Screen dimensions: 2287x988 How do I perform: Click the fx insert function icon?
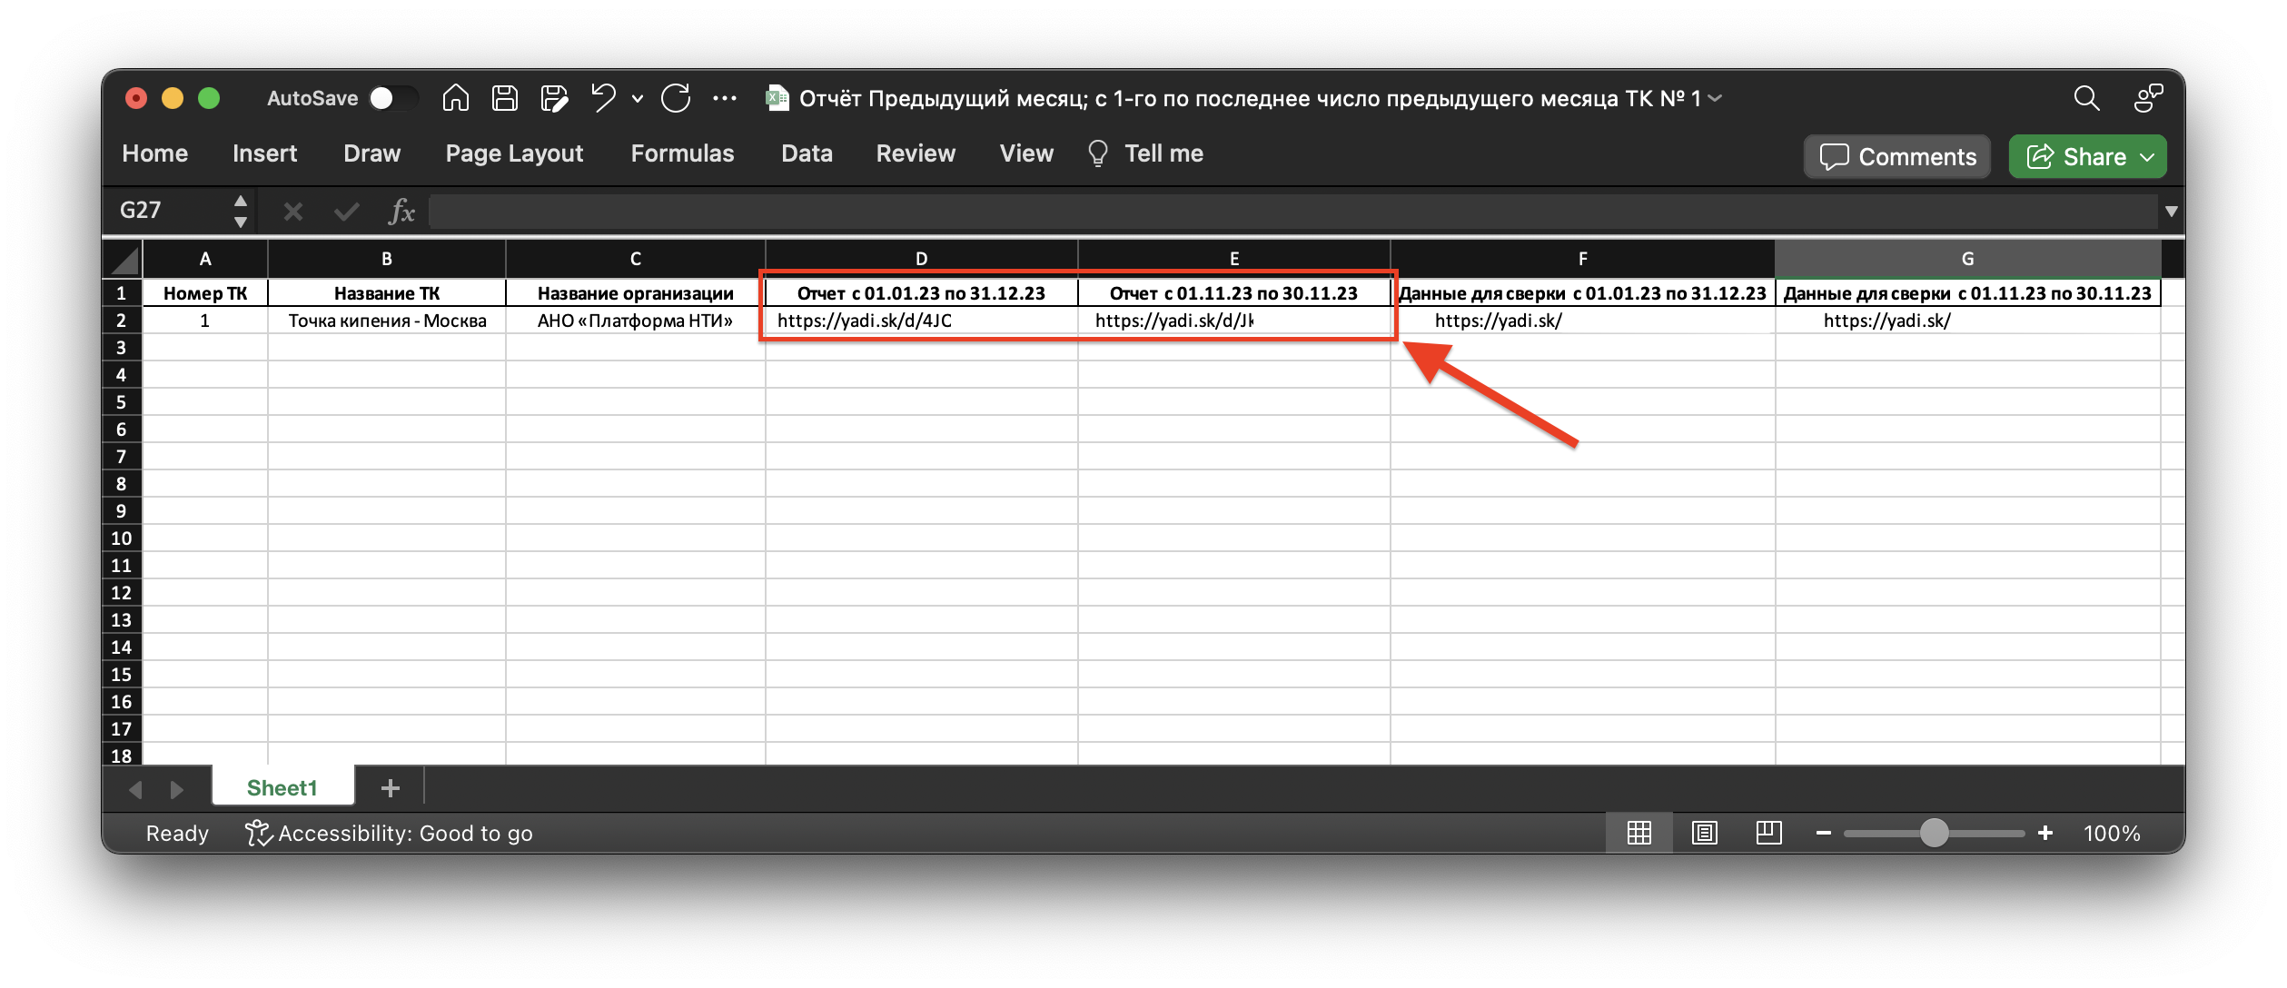(x=401, y=212)
